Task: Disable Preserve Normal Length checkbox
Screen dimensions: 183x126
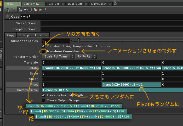Action: click(44, 95)
